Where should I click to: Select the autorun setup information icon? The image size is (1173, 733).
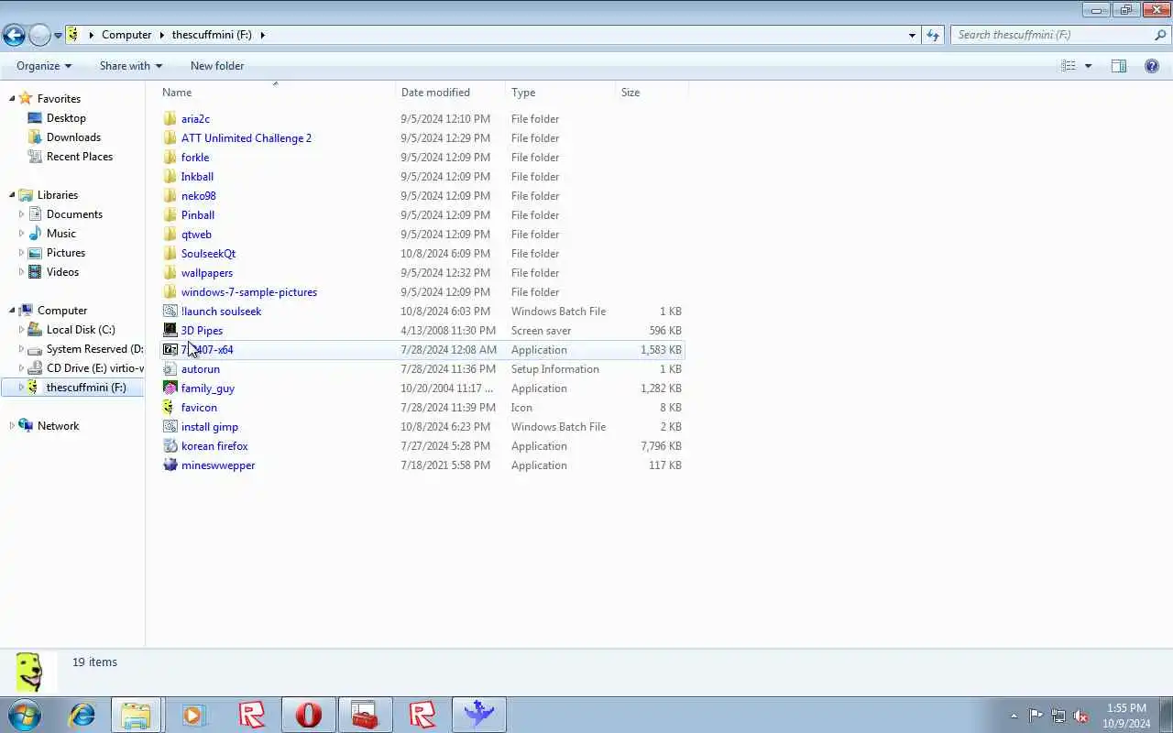tap(170, 369)
